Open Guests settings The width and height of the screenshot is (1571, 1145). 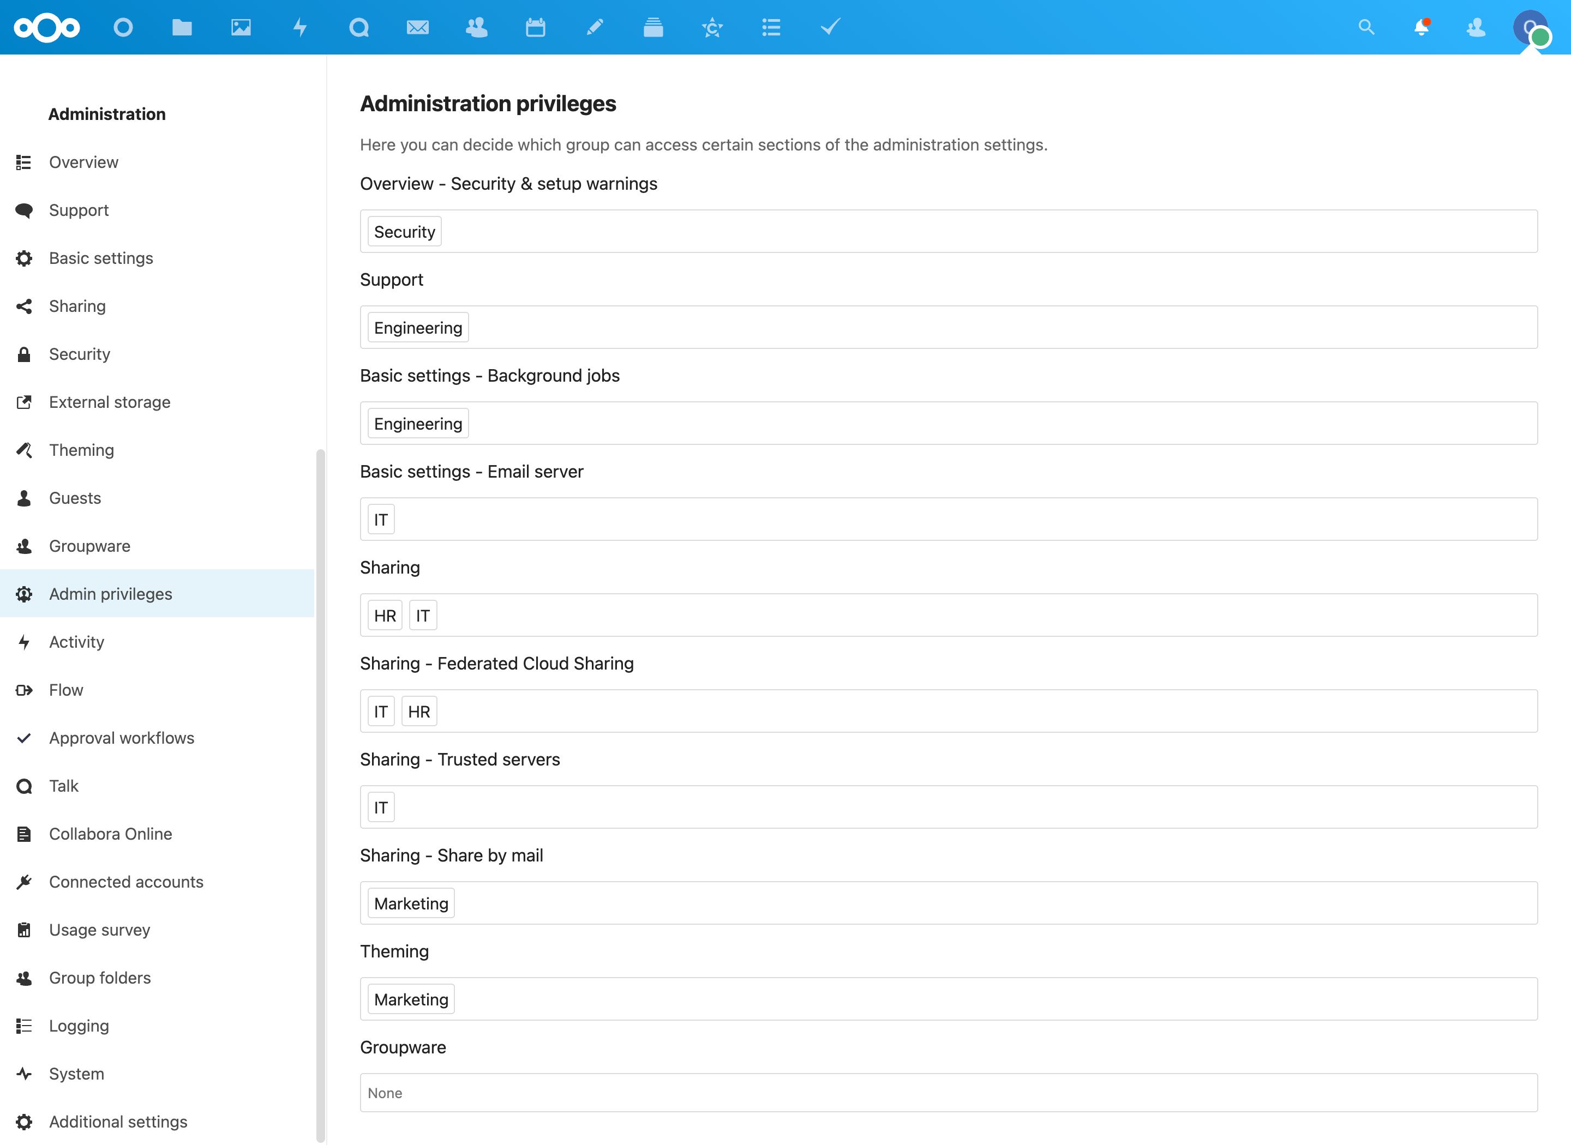tap(158, 498)
